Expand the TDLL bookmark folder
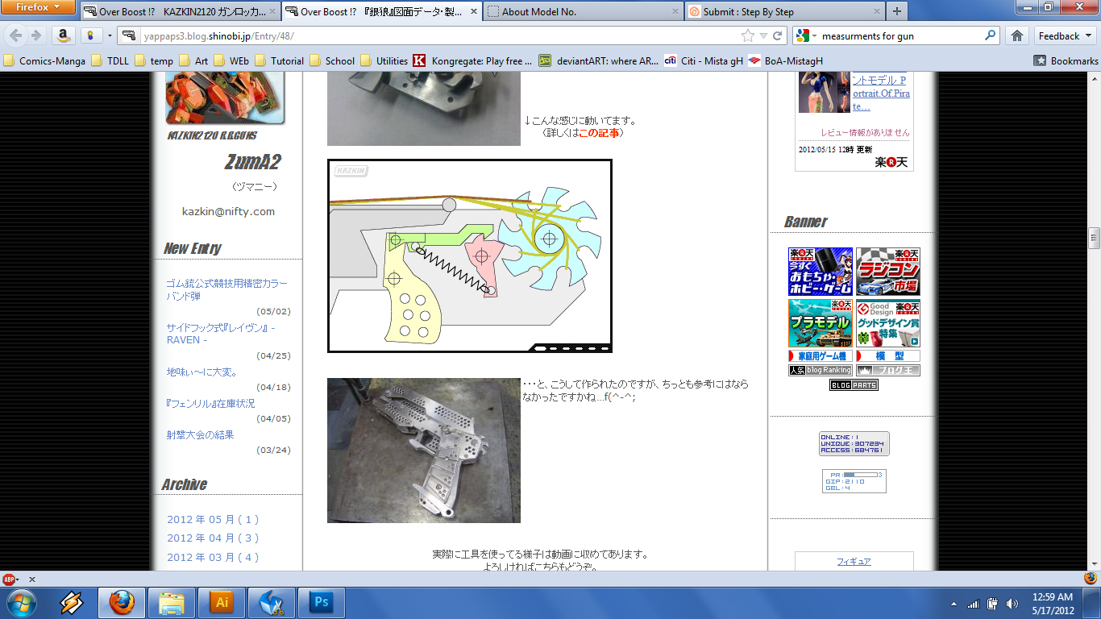The height and width of the screenshot is (619, 1101). pos(110,60)
